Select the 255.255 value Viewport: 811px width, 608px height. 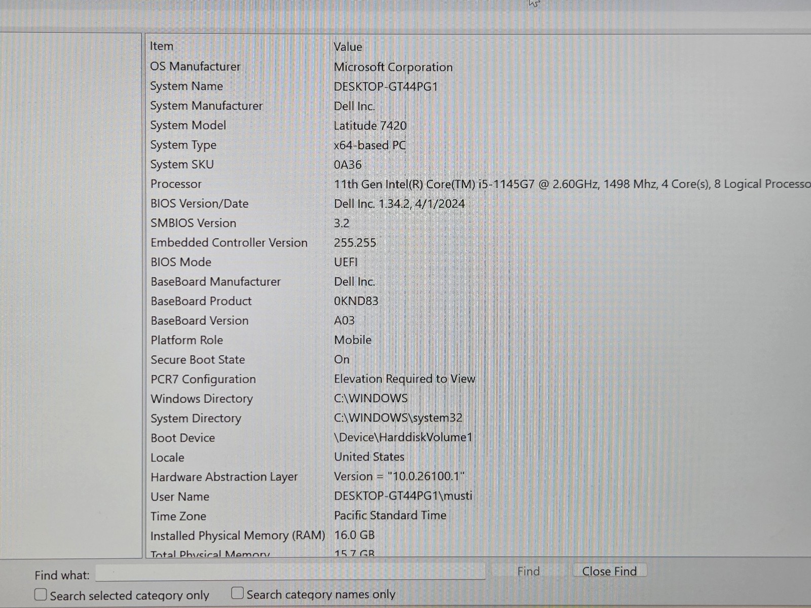[355, 243]
